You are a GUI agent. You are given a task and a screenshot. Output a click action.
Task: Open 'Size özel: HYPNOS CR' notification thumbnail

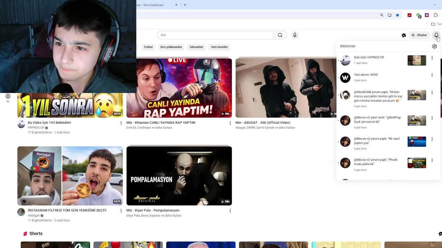pyautogui.click(x=417, y=60)
